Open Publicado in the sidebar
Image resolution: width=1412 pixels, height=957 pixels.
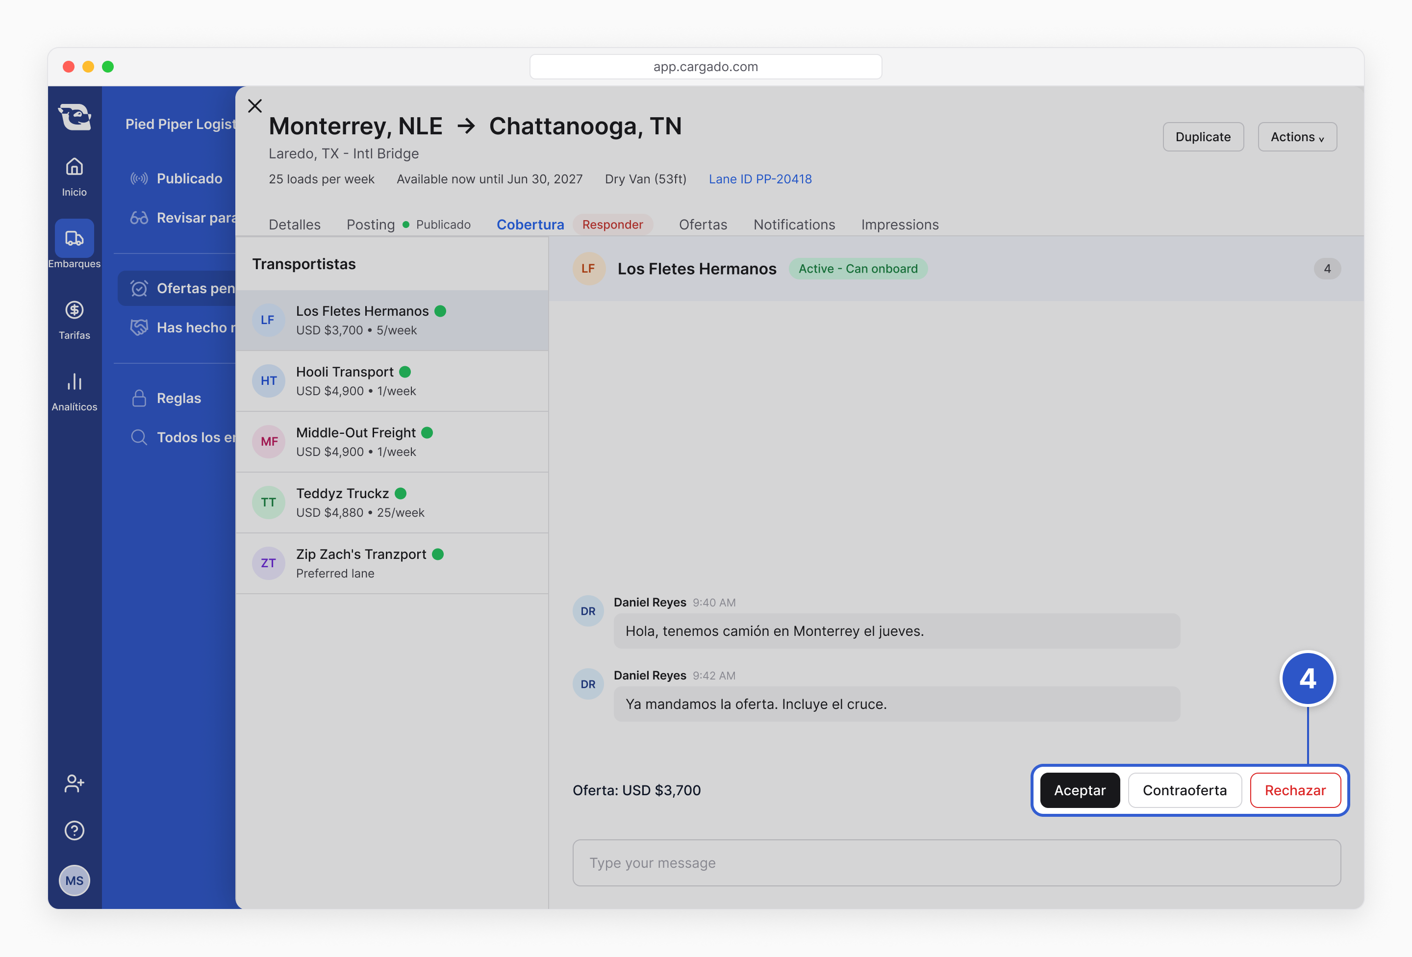176,178
